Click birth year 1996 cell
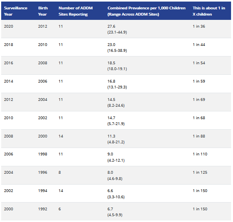The height and width of the screenshot is (222, 233). (x=43, y=172)
